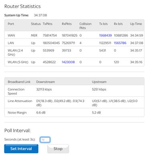Screen dimensions: 154x160
Task: Focus the poll interval seconds field
Action: pos(45,140)
